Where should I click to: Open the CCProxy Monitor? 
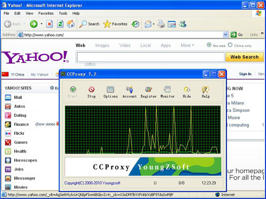point(168,89)
